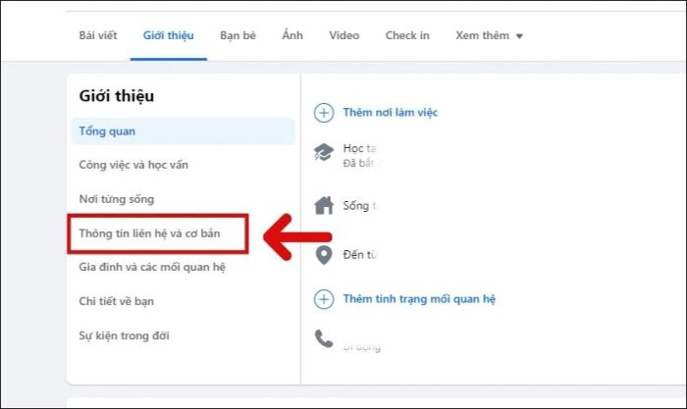The image size is (687, 409).
Task: Click the plus icon beside Thêm nơi làm việc
Action: click(324, 113)
